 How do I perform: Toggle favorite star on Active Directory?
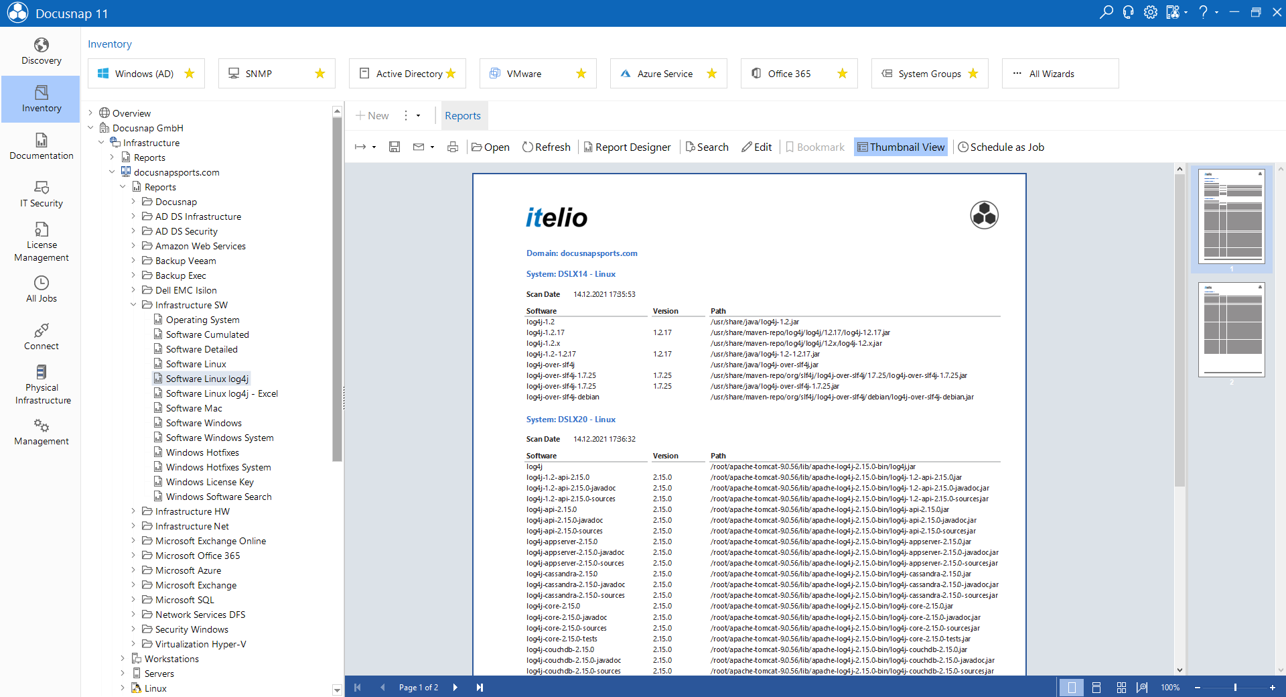click(x=451, y=74)
